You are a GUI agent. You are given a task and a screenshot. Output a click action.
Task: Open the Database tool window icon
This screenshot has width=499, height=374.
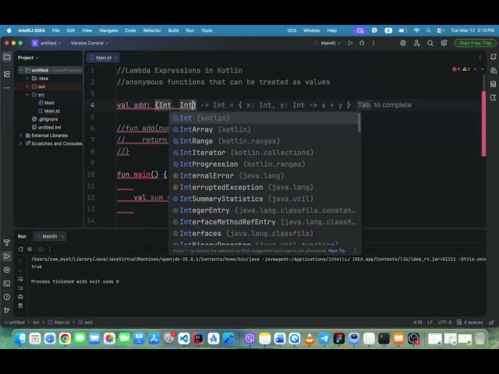[493, 84]
